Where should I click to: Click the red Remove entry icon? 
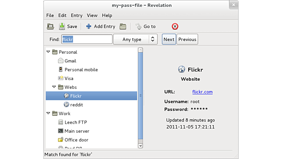(175, 26)
